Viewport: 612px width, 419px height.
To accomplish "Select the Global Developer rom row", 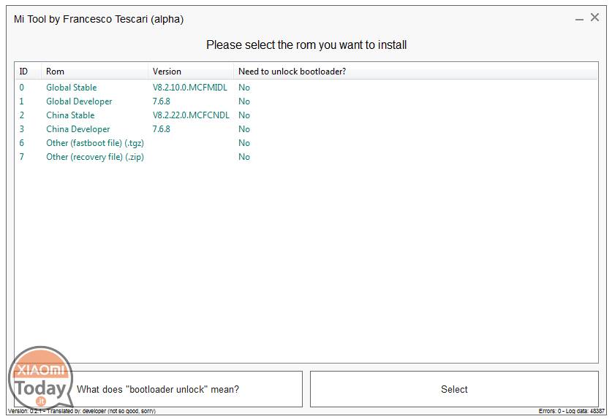I will coord(306,101).
